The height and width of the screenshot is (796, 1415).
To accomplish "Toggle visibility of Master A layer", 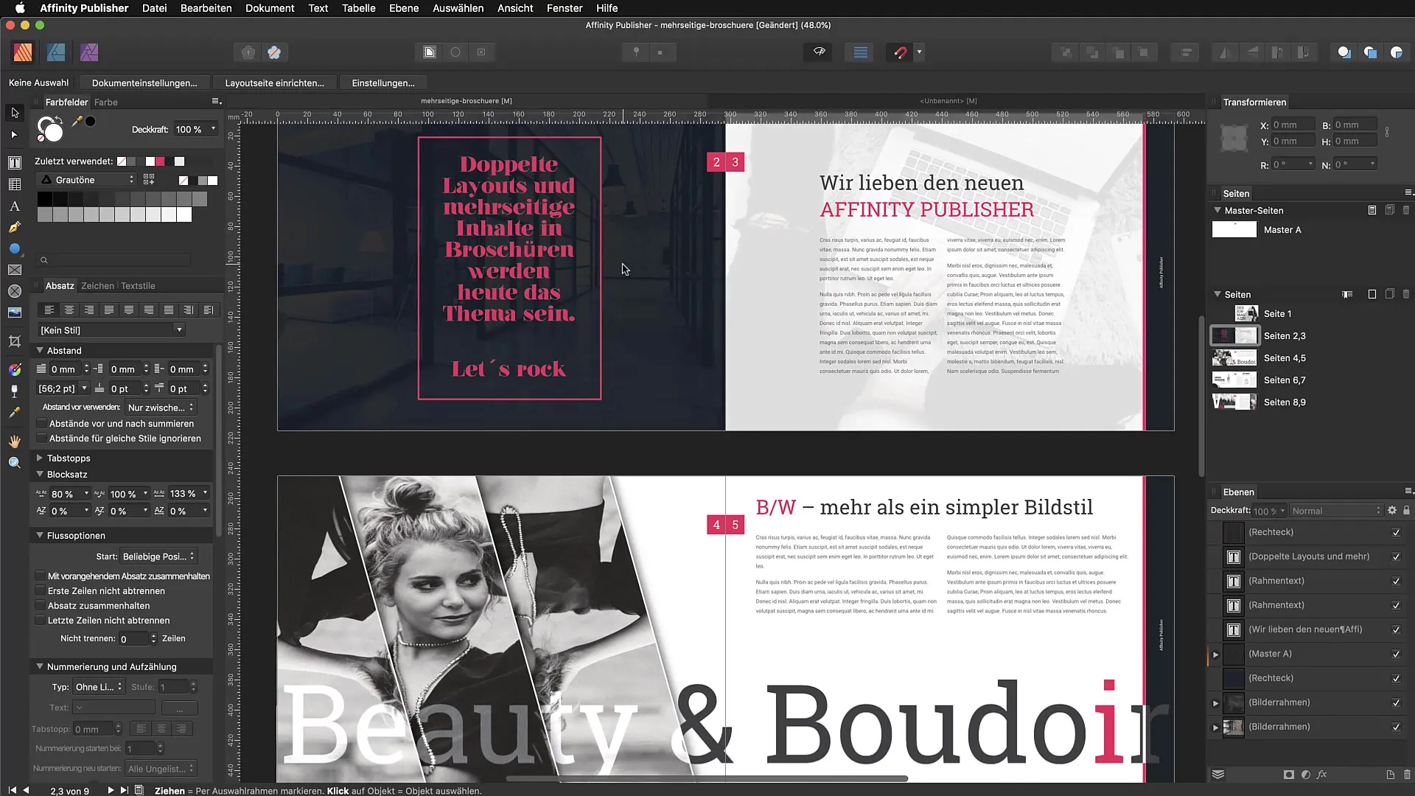I will [x=1396, y=654].
